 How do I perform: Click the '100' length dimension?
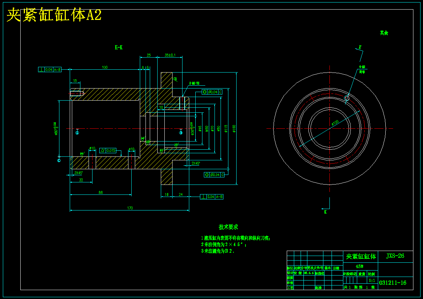click(105, 67)
